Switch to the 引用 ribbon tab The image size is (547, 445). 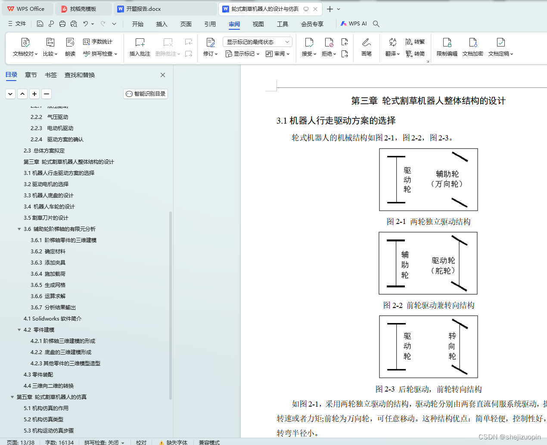click(x=210, y=24)
